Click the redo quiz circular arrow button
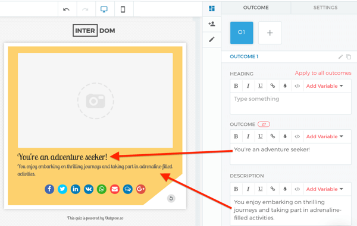Image resolution: width=357 pixels, height=226 pixels. coord(171,199)
